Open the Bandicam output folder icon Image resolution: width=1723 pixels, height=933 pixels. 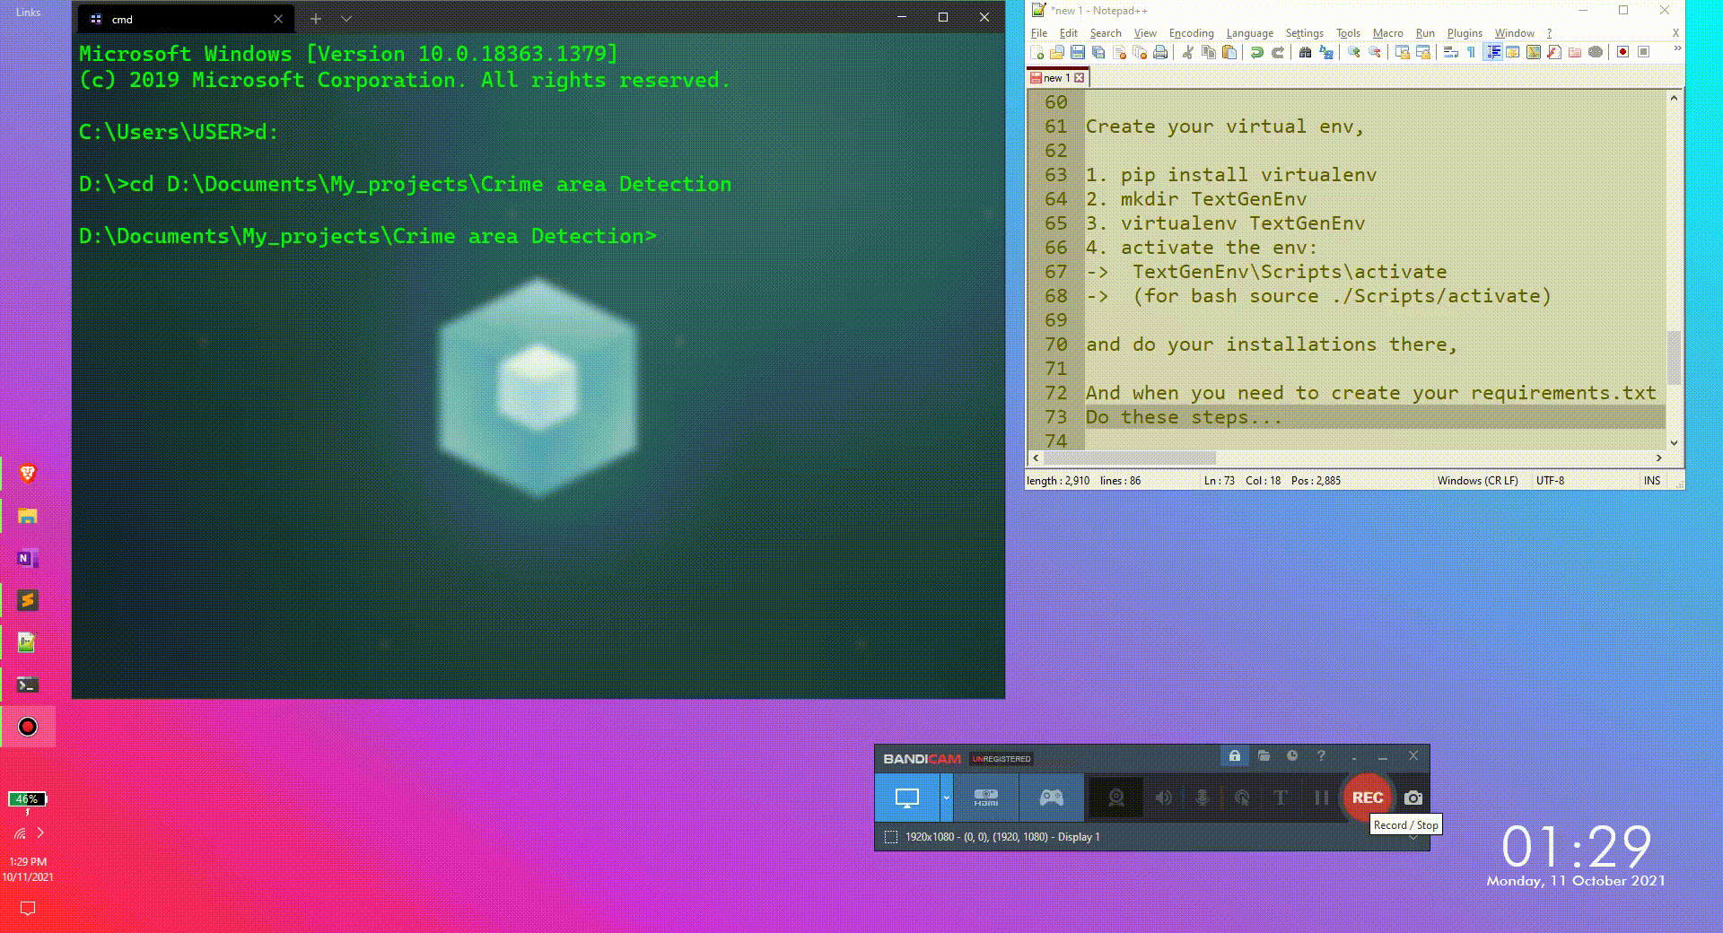pos(1264,756)
